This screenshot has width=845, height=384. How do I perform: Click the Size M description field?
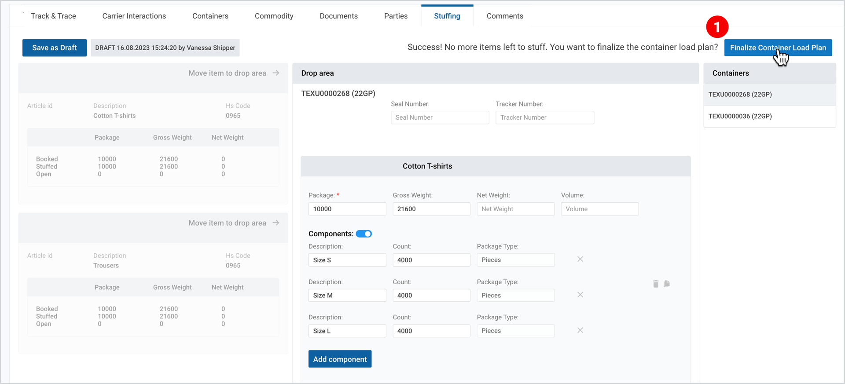tap(347, 295)
